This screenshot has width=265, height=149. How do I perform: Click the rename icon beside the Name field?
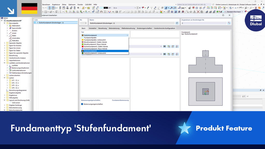[177, 23]
